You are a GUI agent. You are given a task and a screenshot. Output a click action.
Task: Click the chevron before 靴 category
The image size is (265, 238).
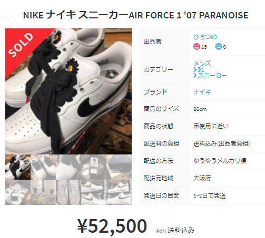[x=195, y=70]
